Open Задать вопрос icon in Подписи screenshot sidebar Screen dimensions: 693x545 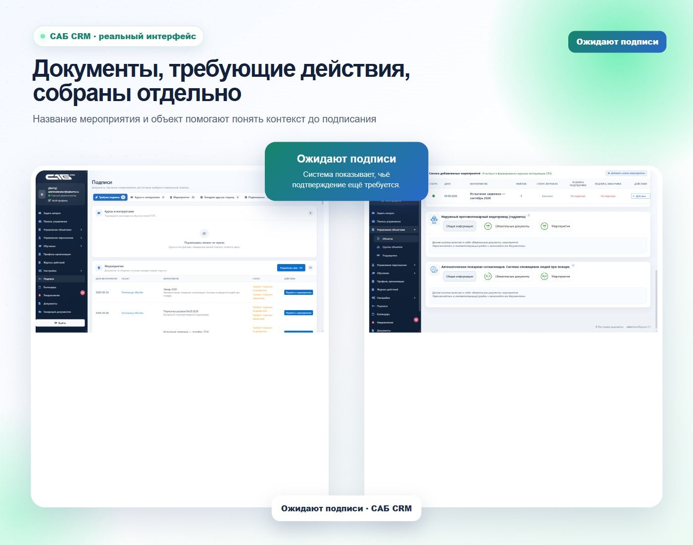coord(40,213)
